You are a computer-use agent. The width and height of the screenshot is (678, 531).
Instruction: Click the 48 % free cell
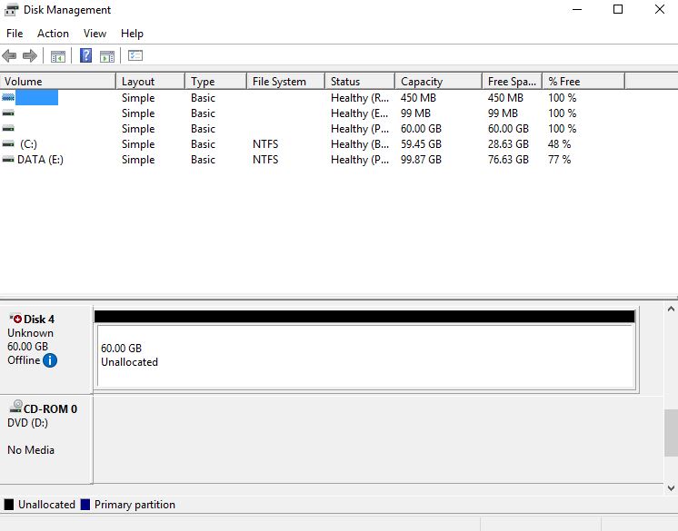coord(560,143)
